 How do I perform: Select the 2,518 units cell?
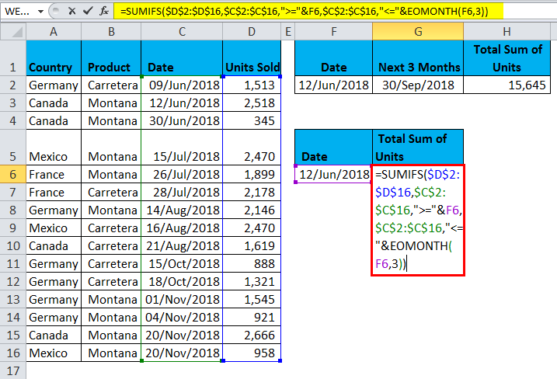(252, 103)
